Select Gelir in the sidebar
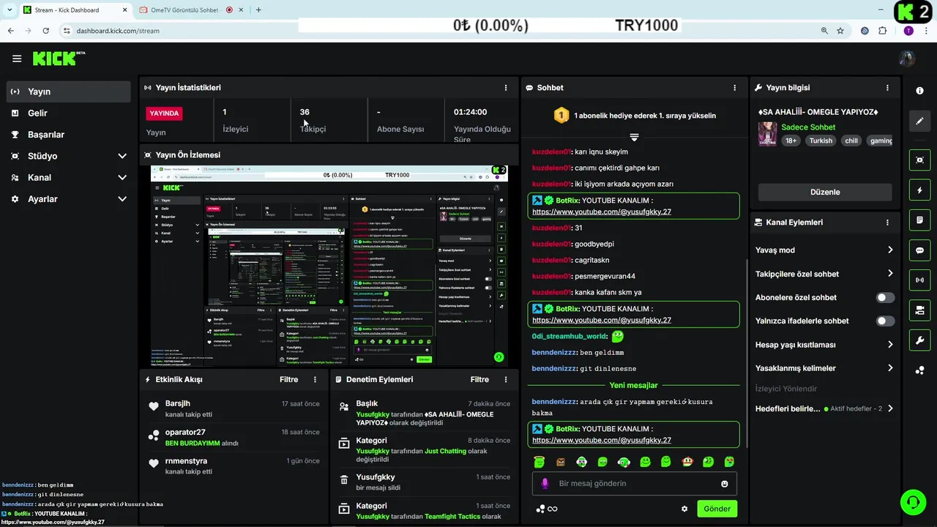Viewport: 937px width, 527px height. click(x=68, y=113)
